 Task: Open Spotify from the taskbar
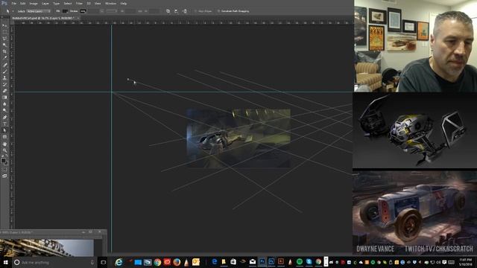point(300,261)
